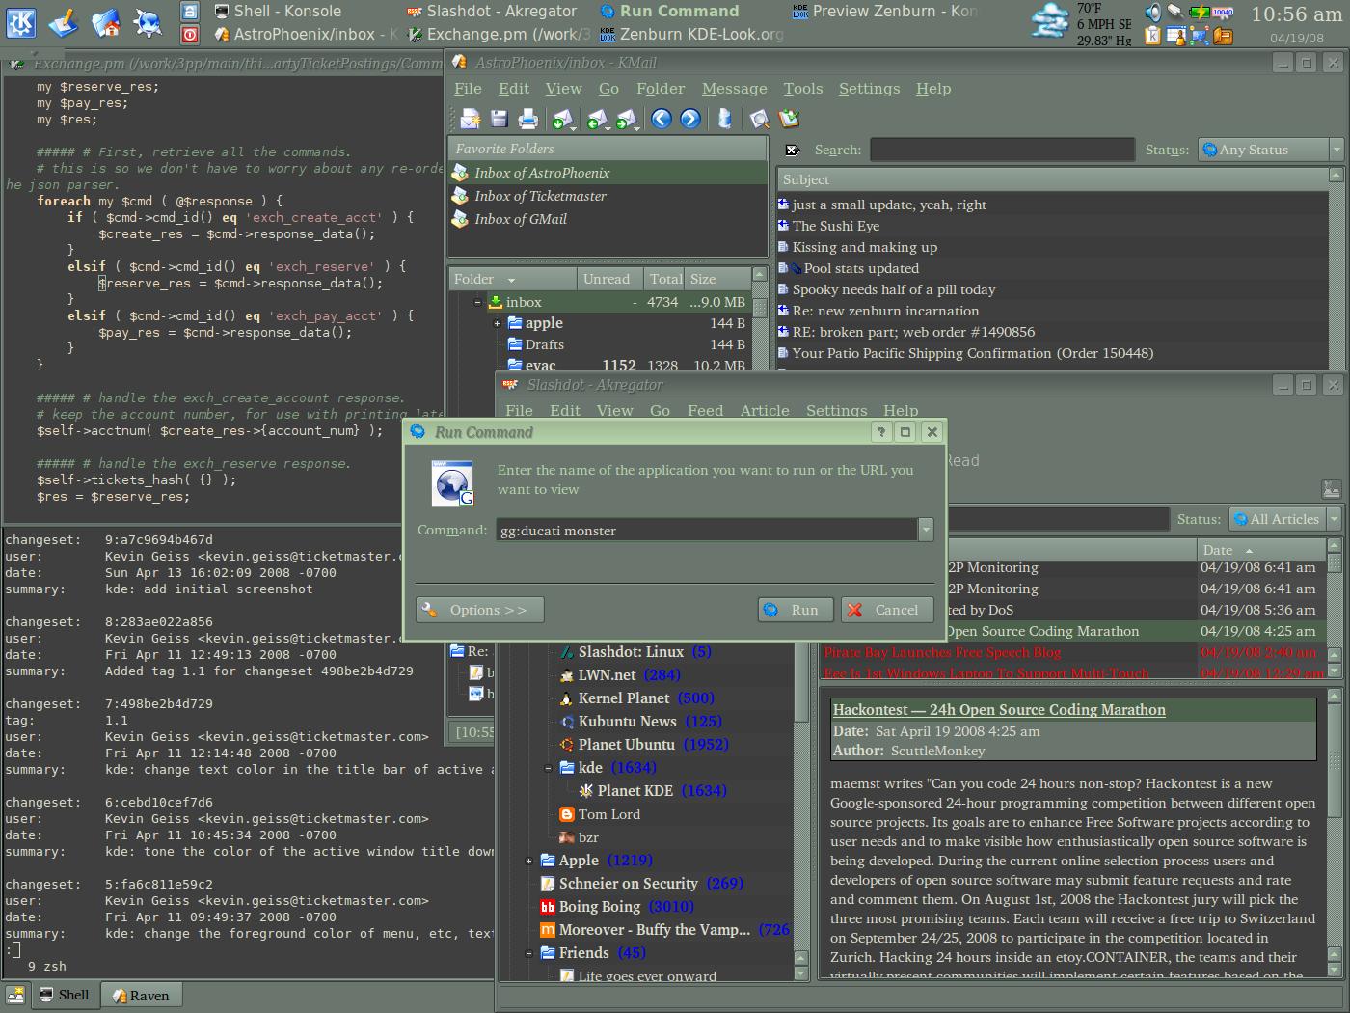Click the trash can icon in KMail toolbar

(724, 119)
